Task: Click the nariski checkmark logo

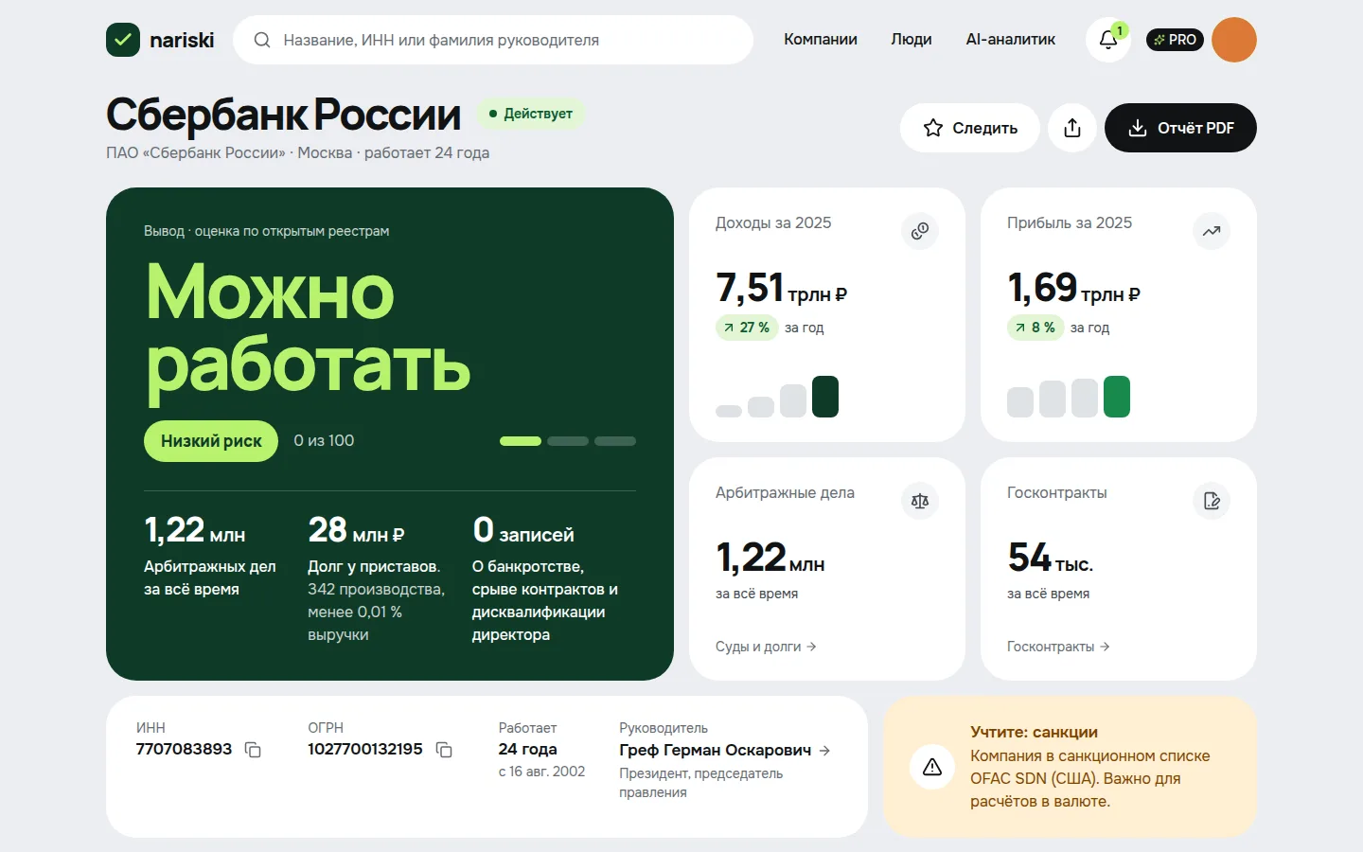Action: (123, 40)
